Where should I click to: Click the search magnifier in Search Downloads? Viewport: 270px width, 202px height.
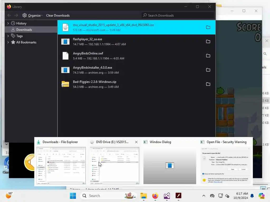click(145, 15)
